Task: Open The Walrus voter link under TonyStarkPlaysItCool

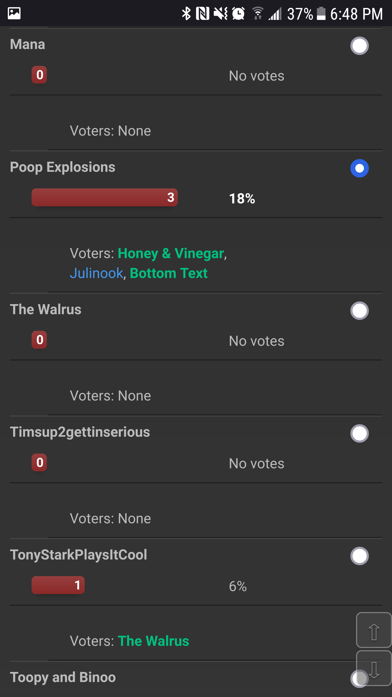Action: click(x=154, y=641)
